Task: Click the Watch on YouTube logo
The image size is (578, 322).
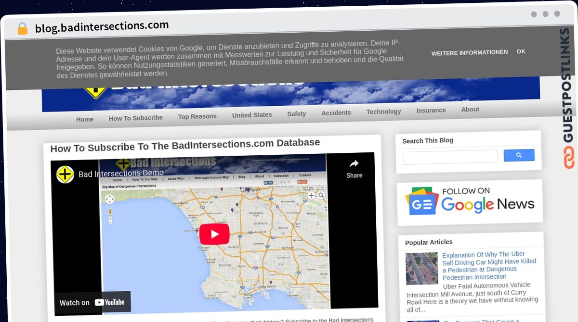Action: pyautogui.click(x=109, y=302)
